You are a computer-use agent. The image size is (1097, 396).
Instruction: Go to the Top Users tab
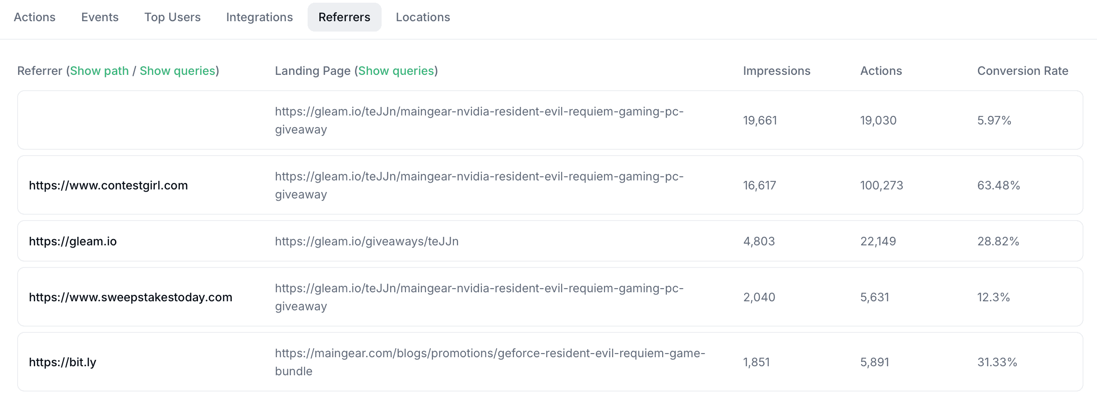click(172, 17)
